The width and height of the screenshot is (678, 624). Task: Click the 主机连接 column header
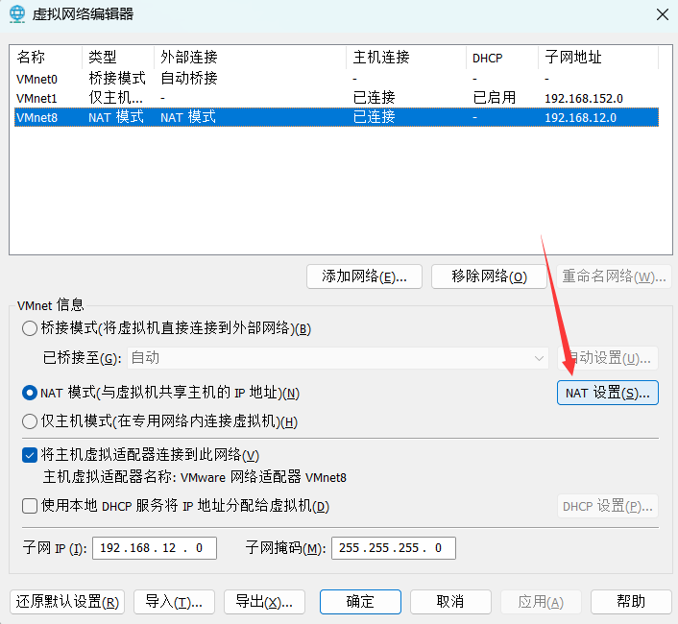[x=406, y=57]
